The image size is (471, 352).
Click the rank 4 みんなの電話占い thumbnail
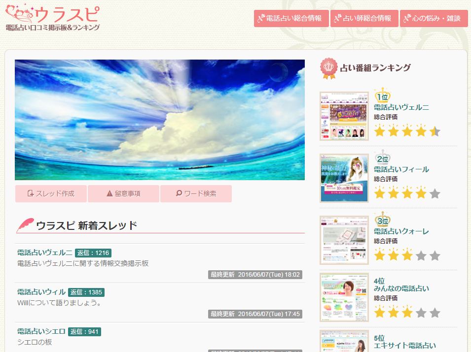(344, 297)
